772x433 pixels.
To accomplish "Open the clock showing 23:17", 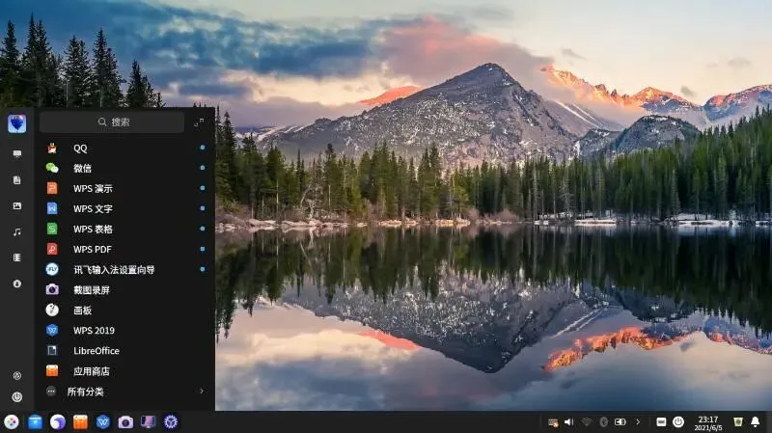I will [x=708, y=423].
